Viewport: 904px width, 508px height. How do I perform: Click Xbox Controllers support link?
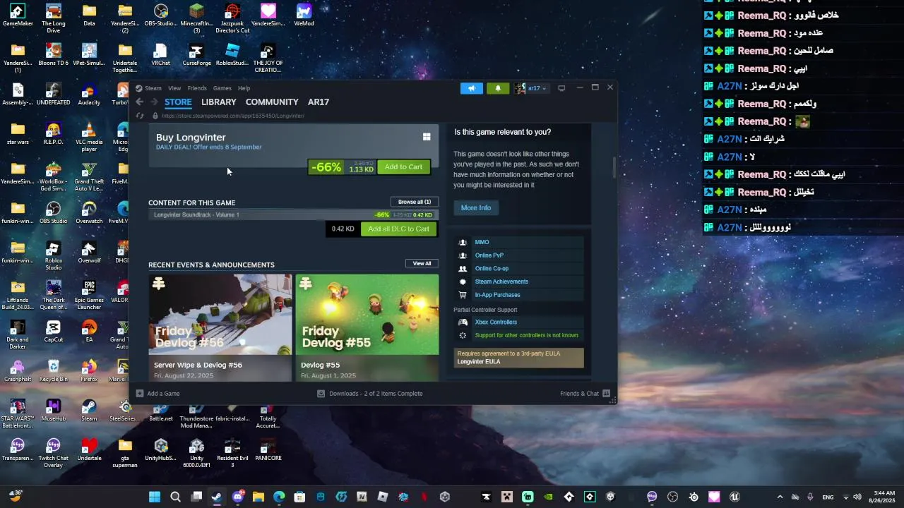pyautogui.click(x=496, y=322)
